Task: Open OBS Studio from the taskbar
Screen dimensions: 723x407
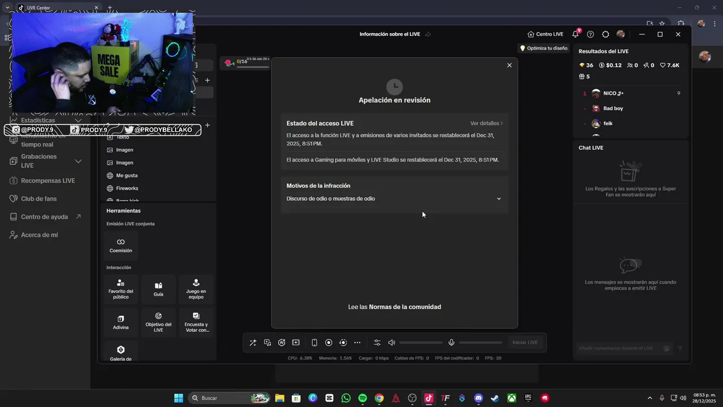Action: [412, 398]
